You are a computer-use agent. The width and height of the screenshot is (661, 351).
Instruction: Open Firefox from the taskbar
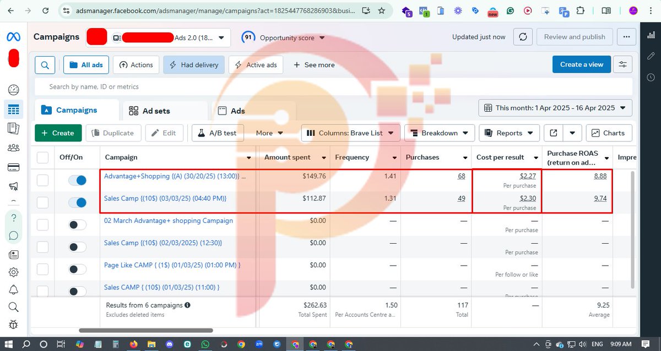point(133,344)
